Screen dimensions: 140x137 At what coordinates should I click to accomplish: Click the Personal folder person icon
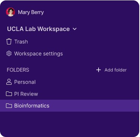coord(9,82)
